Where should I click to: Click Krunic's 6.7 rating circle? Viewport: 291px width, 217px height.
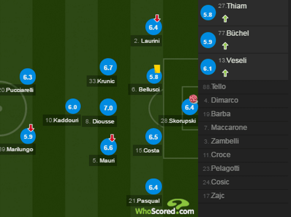108,67
